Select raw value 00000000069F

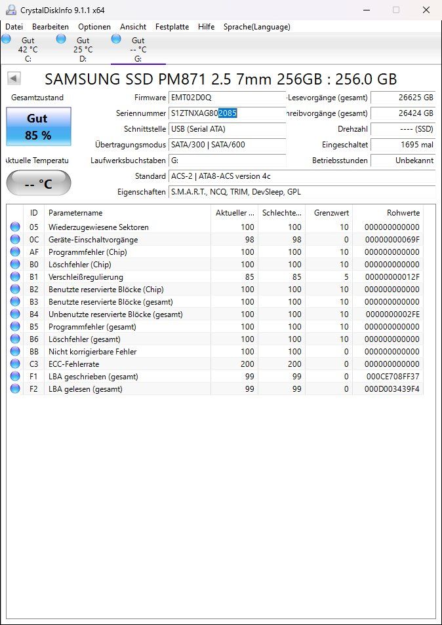(392, 240)
